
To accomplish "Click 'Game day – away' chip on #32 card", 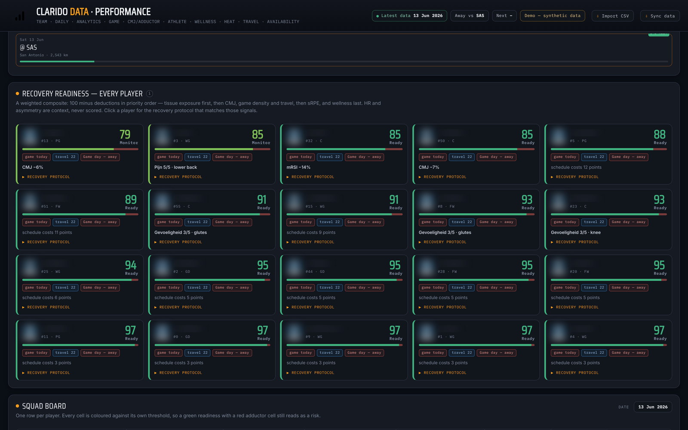I will (x=364, y=157).
